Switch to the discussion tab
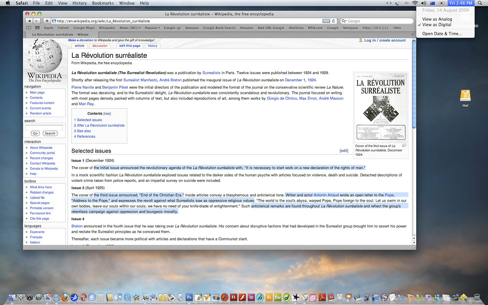The height and width of the screenshot is (305, 488). point(100,46)
